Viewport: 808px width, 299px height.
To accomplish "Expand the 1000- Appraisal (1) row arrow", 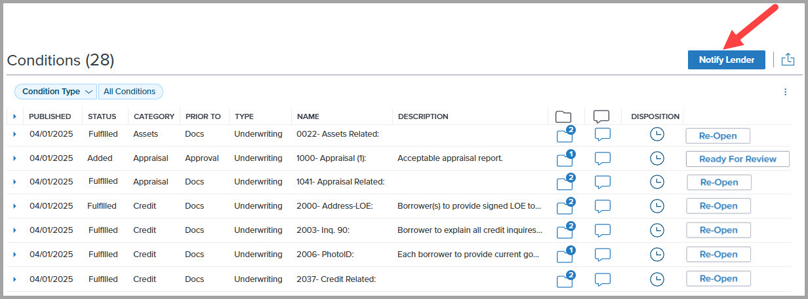I will coord(14,158).
